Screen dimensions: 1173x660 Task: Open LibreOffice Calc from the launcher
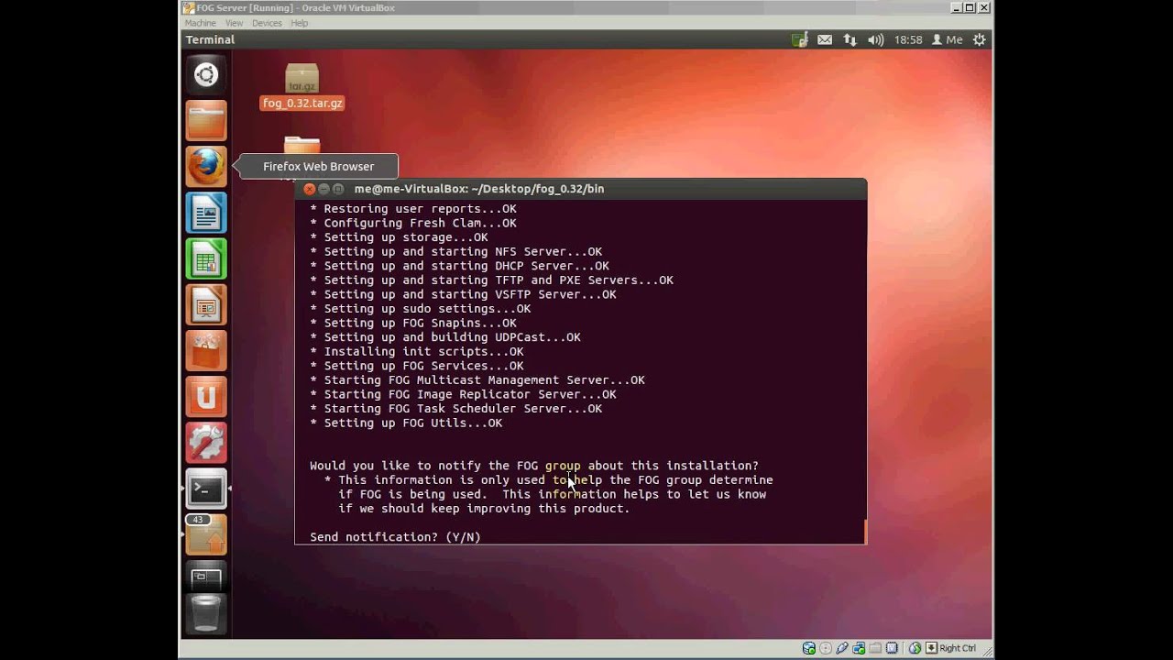coord(206,258)
